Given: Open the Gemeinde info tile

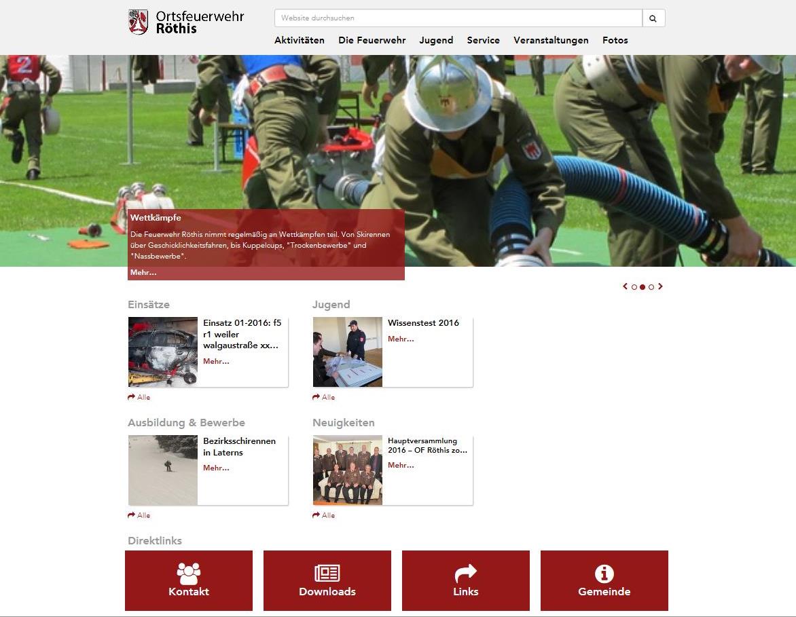Looking at the screenshot, I should tap(604, 580).
